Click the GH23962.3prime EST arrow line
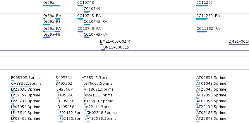 tap(21, 86)
